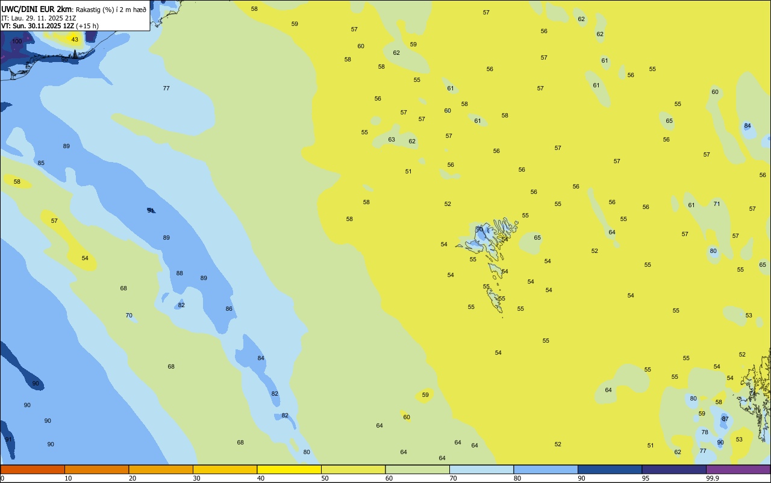Click the '87' humidity value on map
Viewport: 771px width, 483px height.
[725, 419]
